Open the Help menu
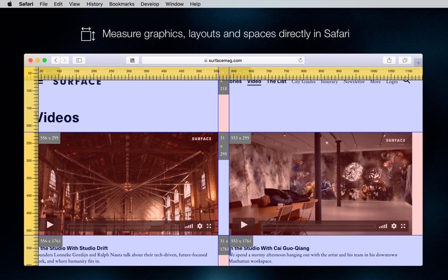448x280 pixels. (195, 4)
